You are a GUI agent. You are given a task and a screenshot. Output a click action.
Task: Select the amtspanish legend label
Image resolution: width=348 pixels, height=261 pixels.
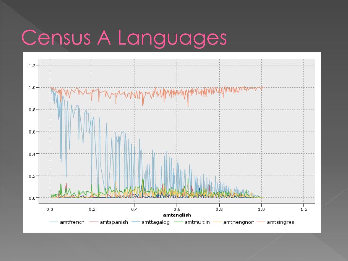[x=114, y=222]
